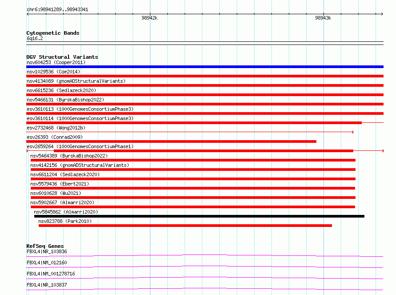Select the nsv604253 (Cooper2011) label
The width and height of the screenshot is (396, 295).
[56, 62]
